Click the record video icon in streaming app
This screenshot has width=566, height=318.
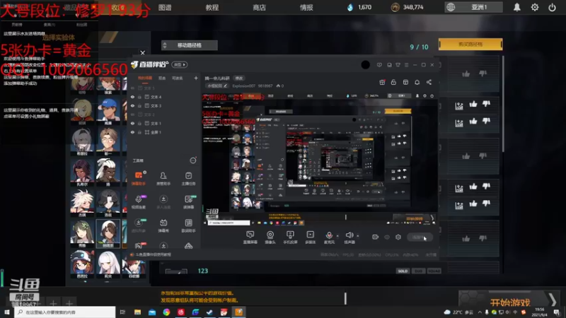[x=376, y=237]
